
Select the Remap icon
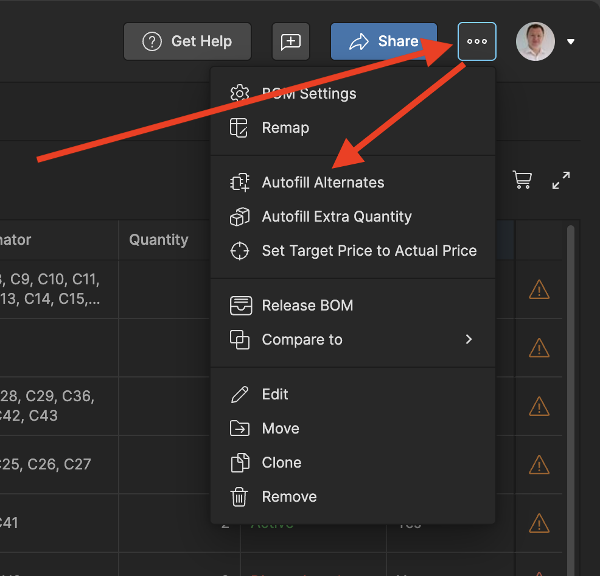[x=240, y=128]
